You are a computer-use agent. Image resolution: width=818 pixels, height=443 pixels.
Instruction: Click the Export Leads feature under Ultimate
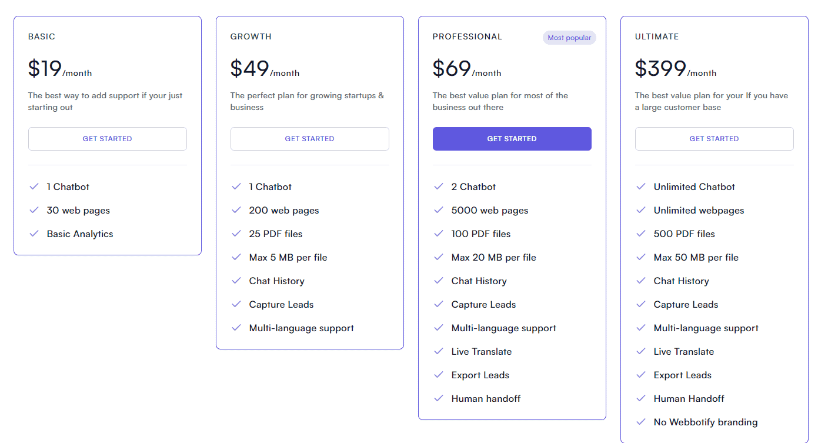tap(682, 375)
